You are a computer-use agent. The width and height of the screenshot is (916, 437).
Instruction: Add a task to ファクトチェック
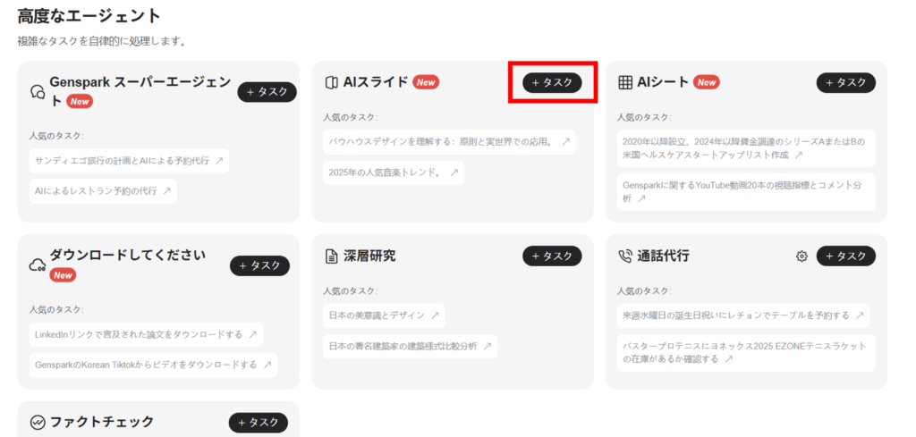258,423
